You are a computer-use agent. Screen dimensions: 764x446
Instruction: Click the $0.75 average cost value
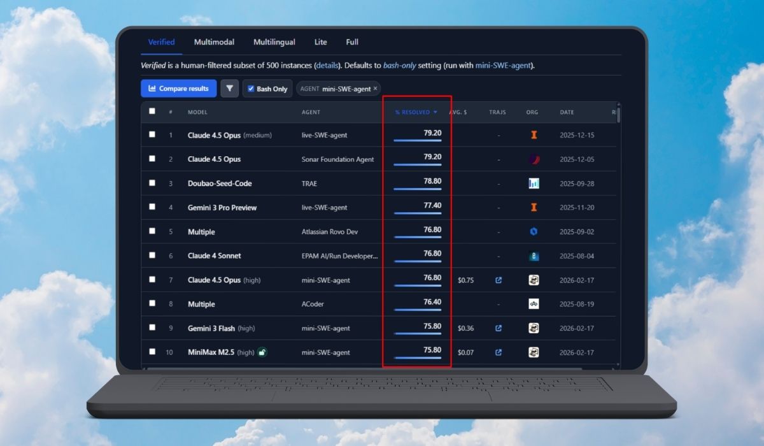tap(465, 280)
